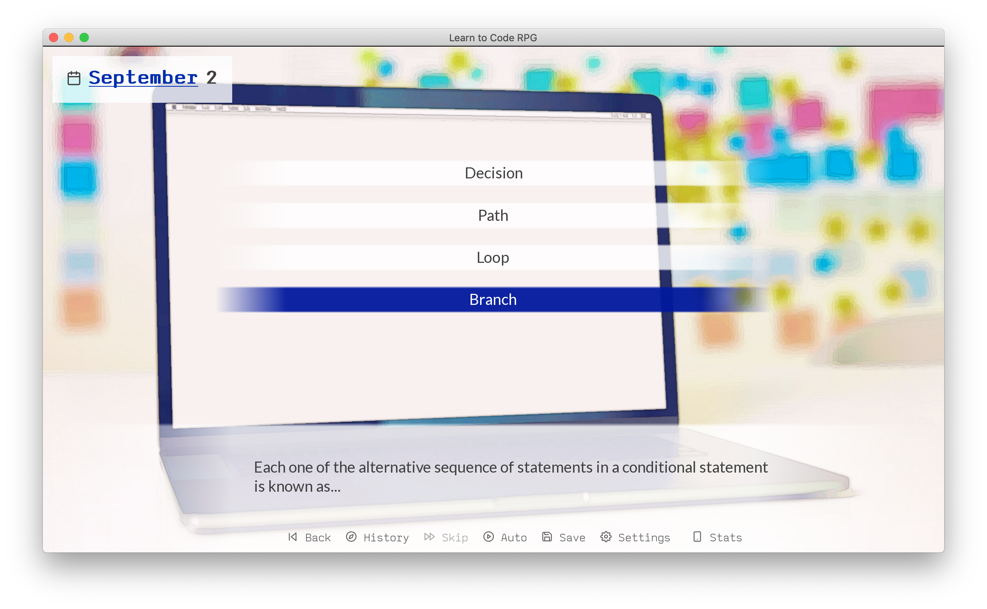
Task: Open Settings via the gear icon
Action: pos(606,537)
